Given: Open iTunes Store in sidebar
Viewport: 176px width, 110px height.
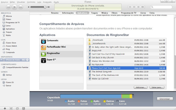Looking at the screenshot, I should 11,43.
